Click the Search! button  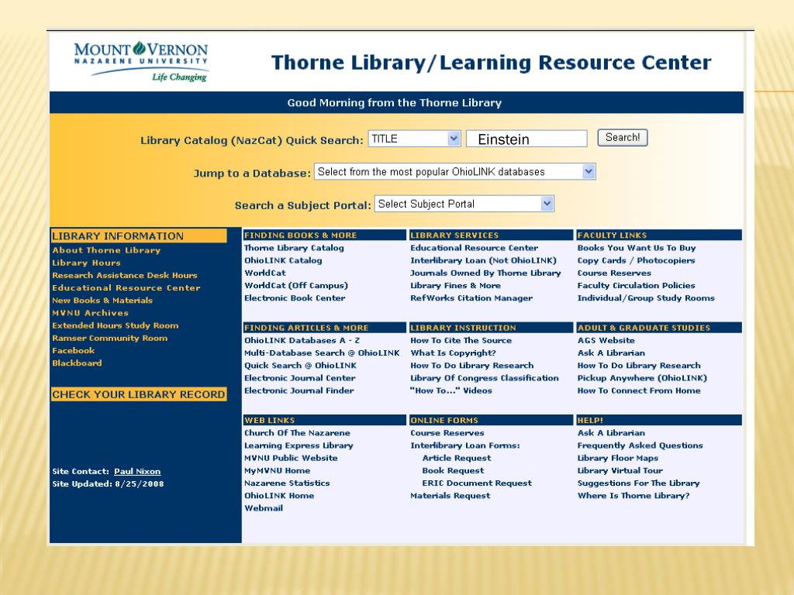click(x=623, y=138)
